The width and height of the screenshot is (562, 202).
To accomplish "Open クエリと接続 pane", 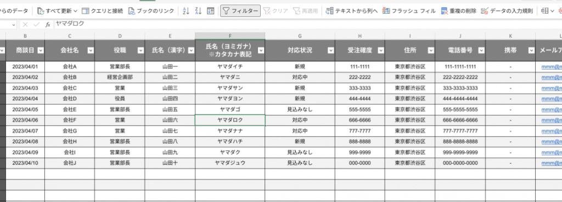I will 102,11.
